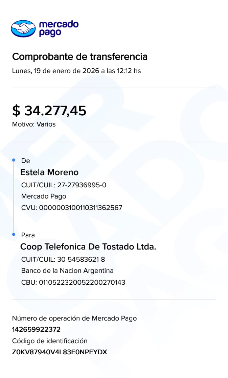Screen dimensions: 228x378
Task: Click the sender's "Mercado Pago" account label
Action: (44, 196)
